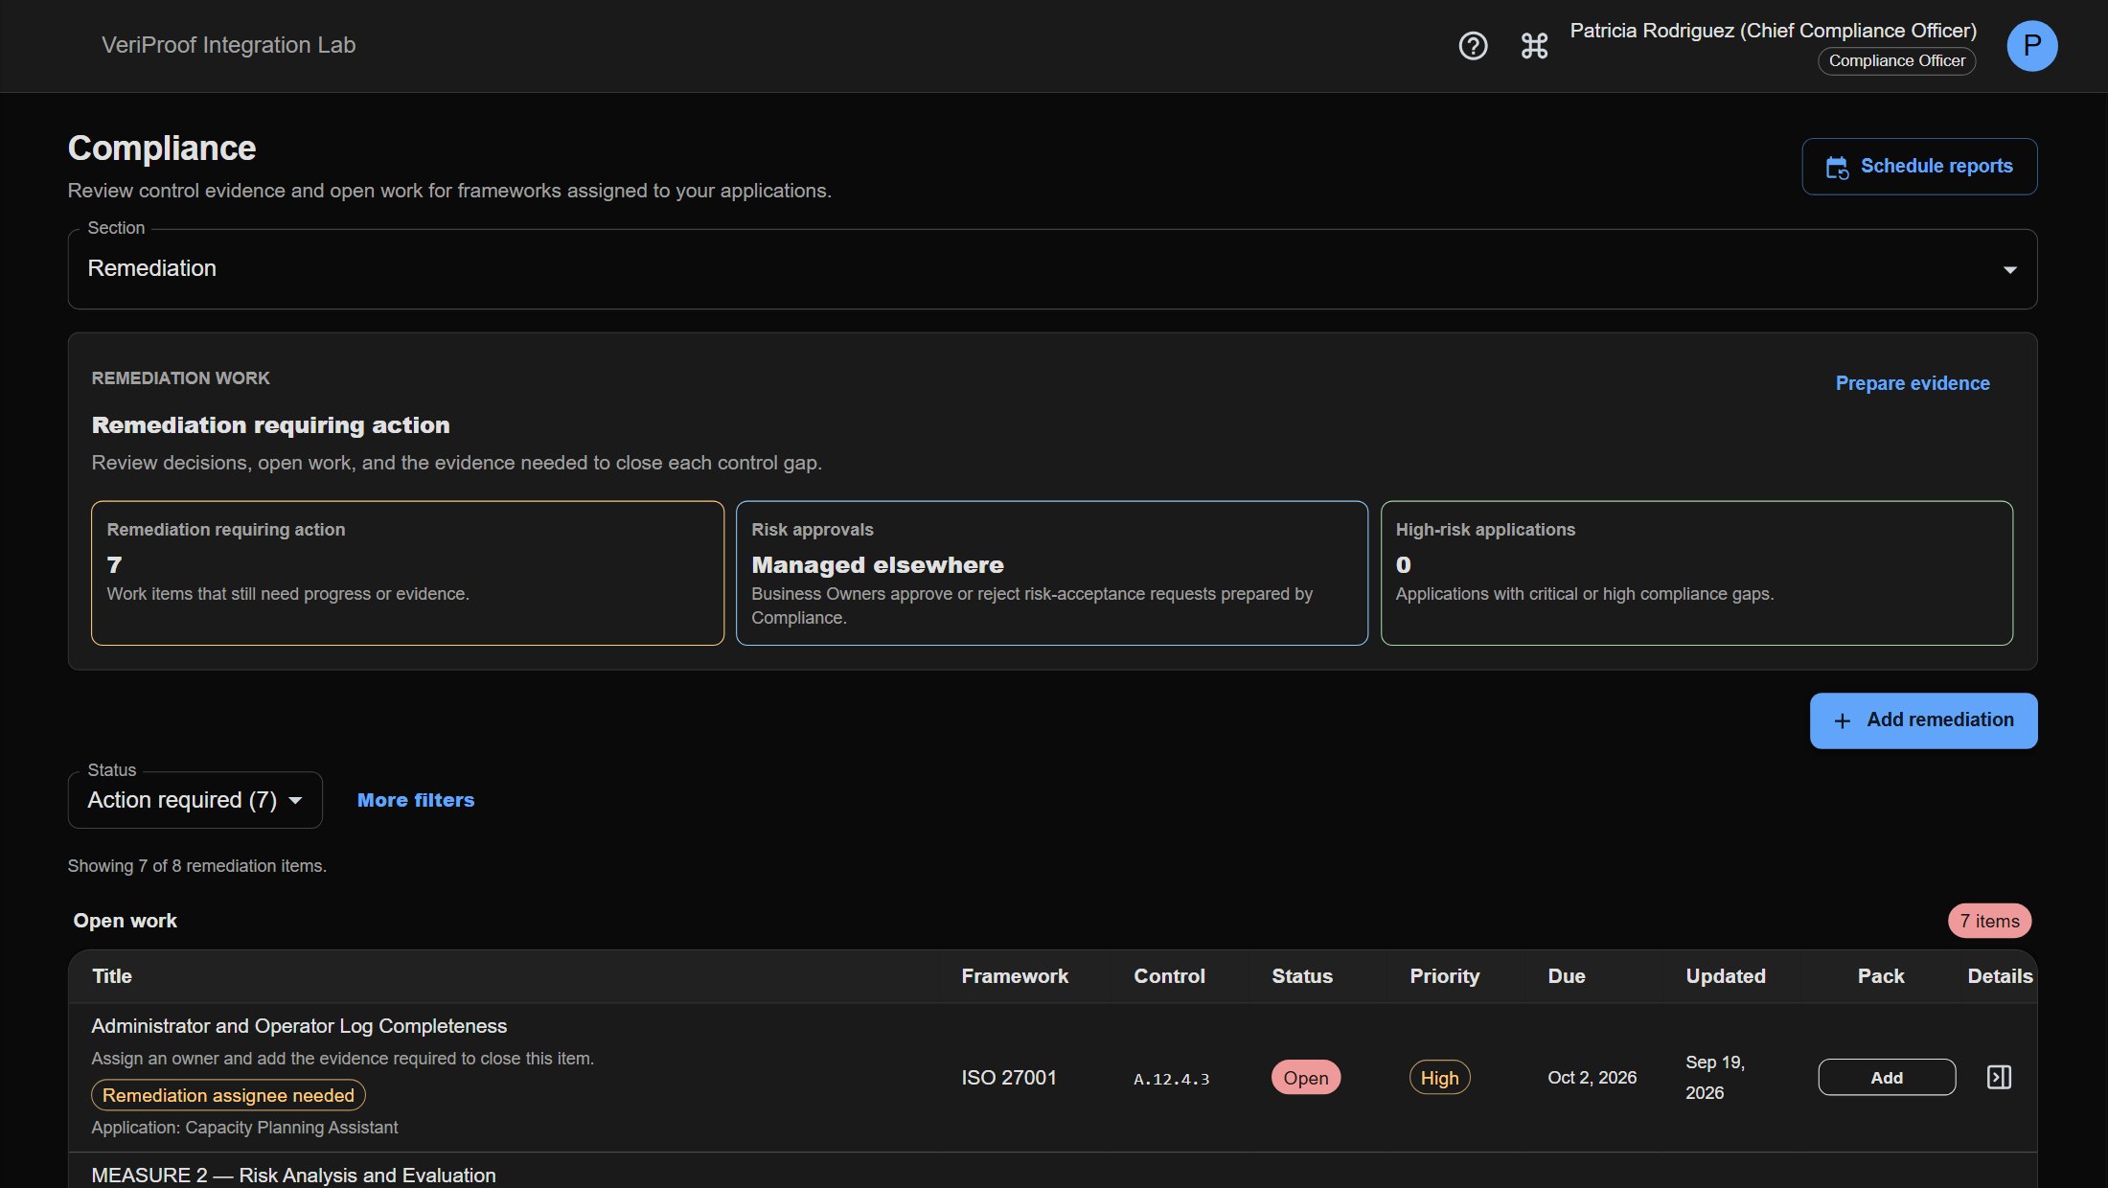This screenshot has width=2108, height=1188.
Task: Click the ISO 27001 framework cell
Action: click(x=1008, y=1078)
